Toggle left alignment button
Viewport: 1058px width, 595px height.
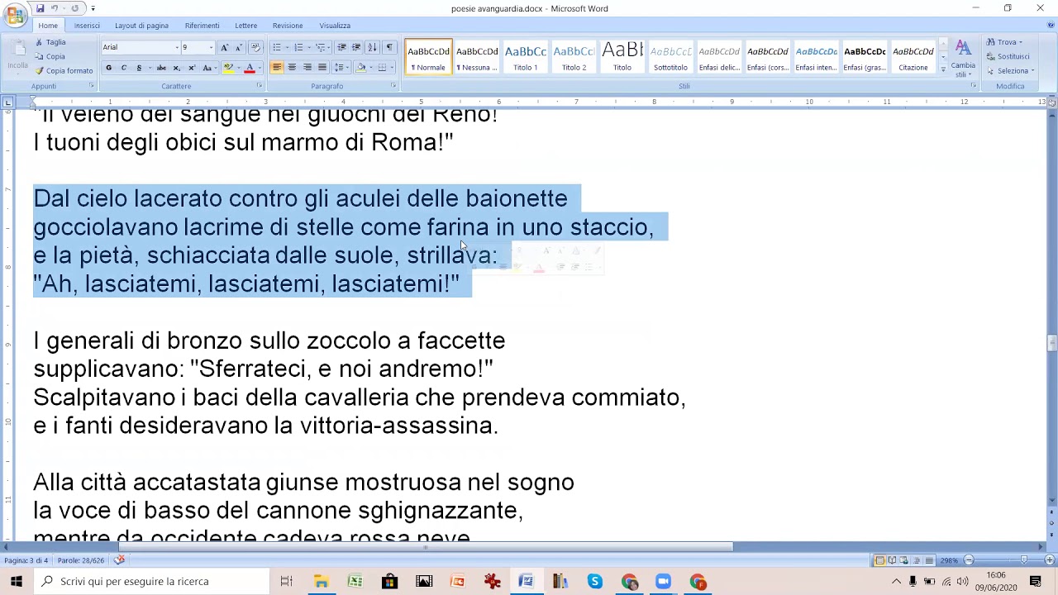click(x=277, y=68)
